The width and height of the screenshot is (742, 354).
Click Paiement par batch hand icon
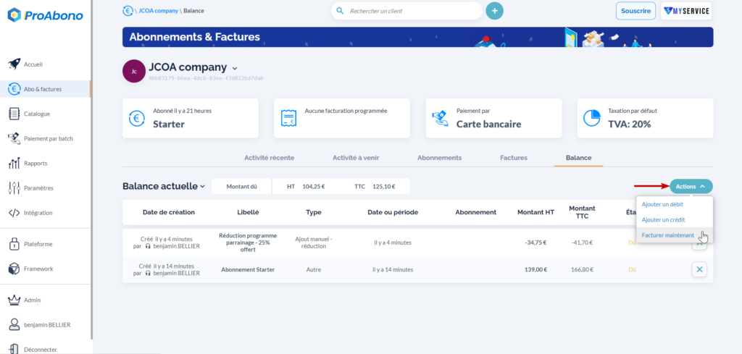pos(14,138)
